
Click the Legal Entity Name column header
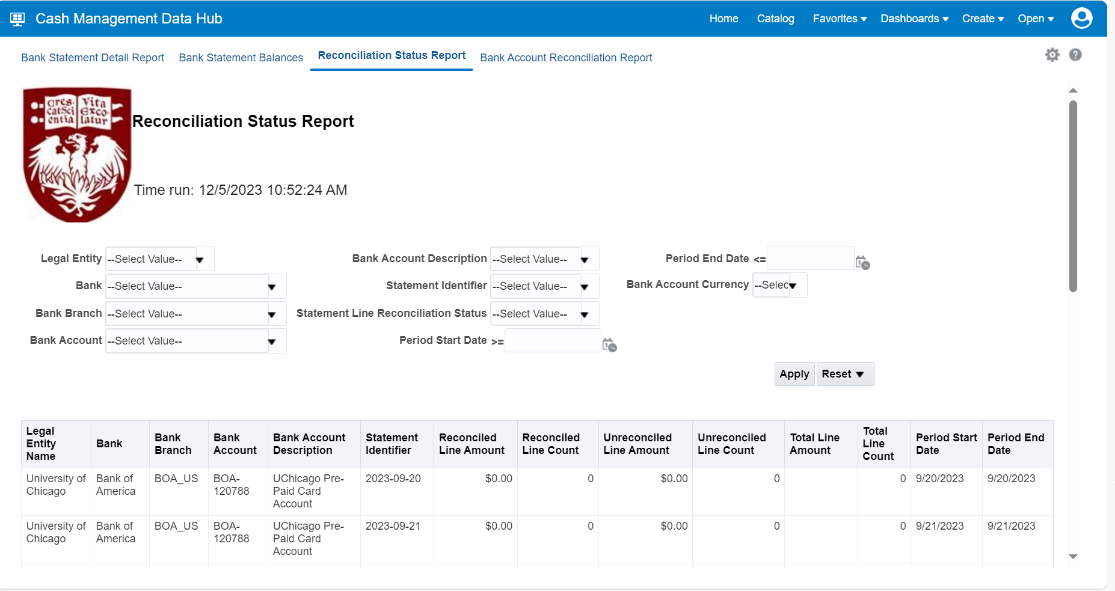click(56, 444)
